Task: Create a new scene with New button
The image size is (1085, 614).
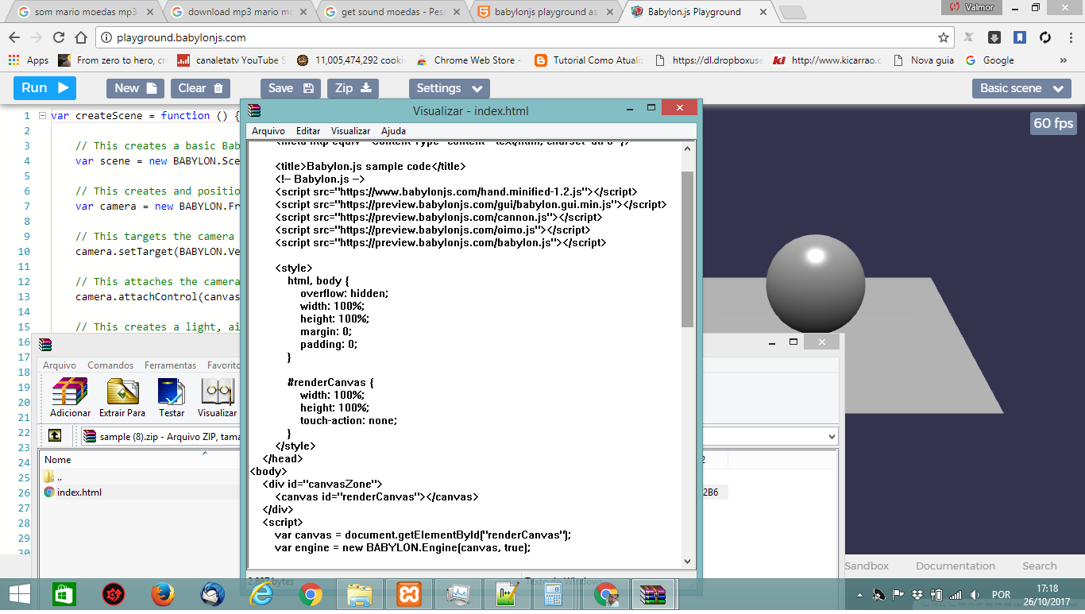Action: (136, 88)
